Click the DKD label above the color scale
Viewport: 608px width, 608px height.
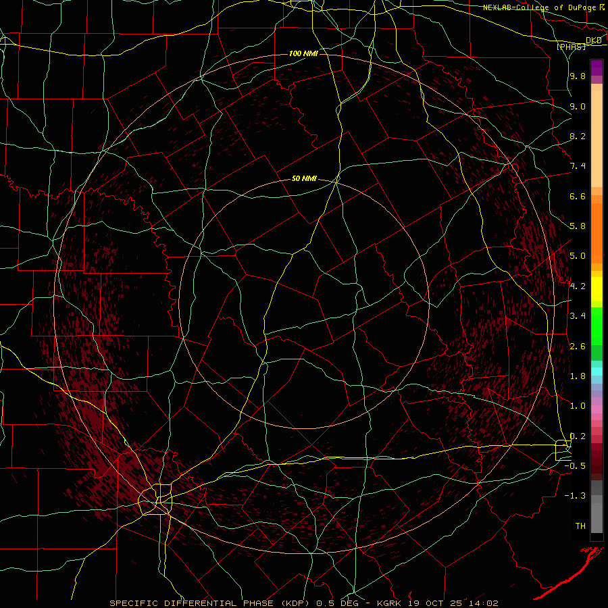tap(594, 41)
